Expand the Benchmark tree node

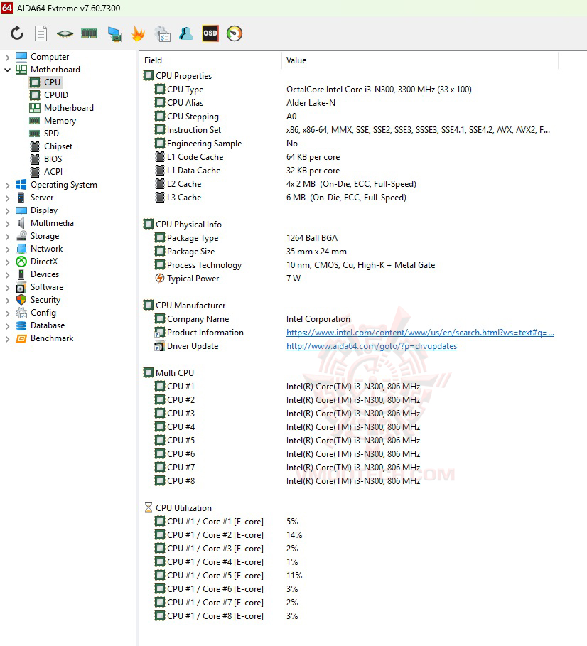[7, 339]
